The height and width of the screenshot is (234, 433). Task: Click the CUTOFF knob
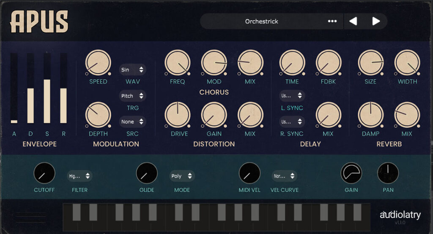point(44,173)
